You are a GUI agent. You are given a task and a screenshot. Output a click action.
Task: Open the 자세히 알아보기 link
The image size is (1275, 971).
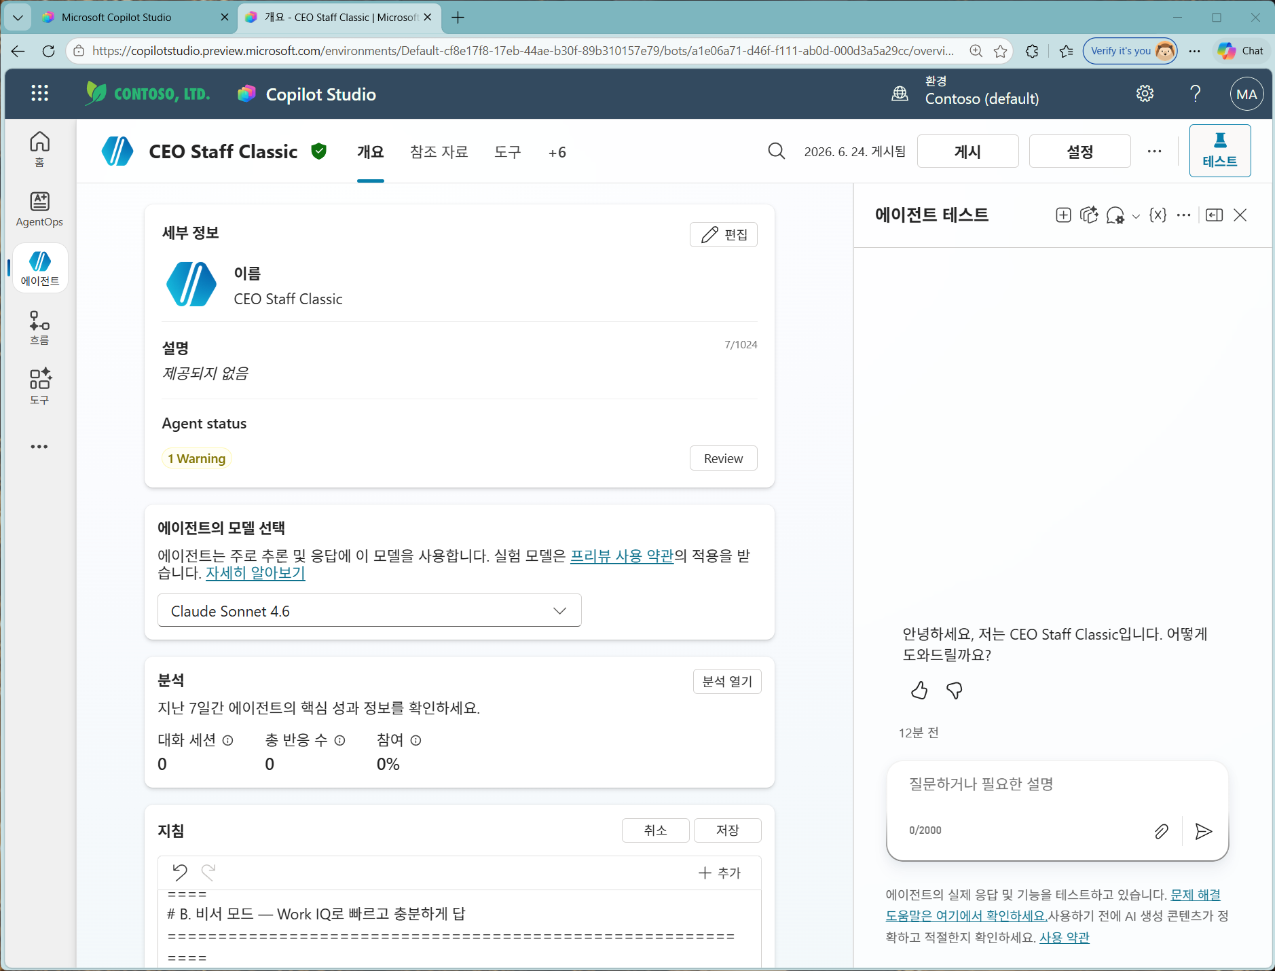[255, 573]
